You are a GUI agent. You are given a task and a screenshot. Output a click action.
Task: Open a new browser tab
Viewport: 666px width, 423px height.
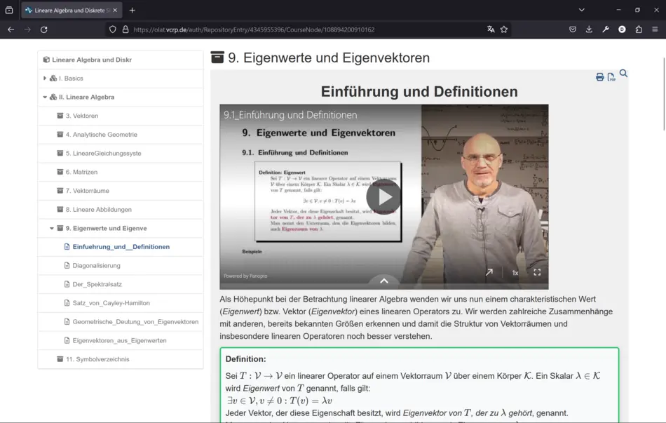coord(132,10)
